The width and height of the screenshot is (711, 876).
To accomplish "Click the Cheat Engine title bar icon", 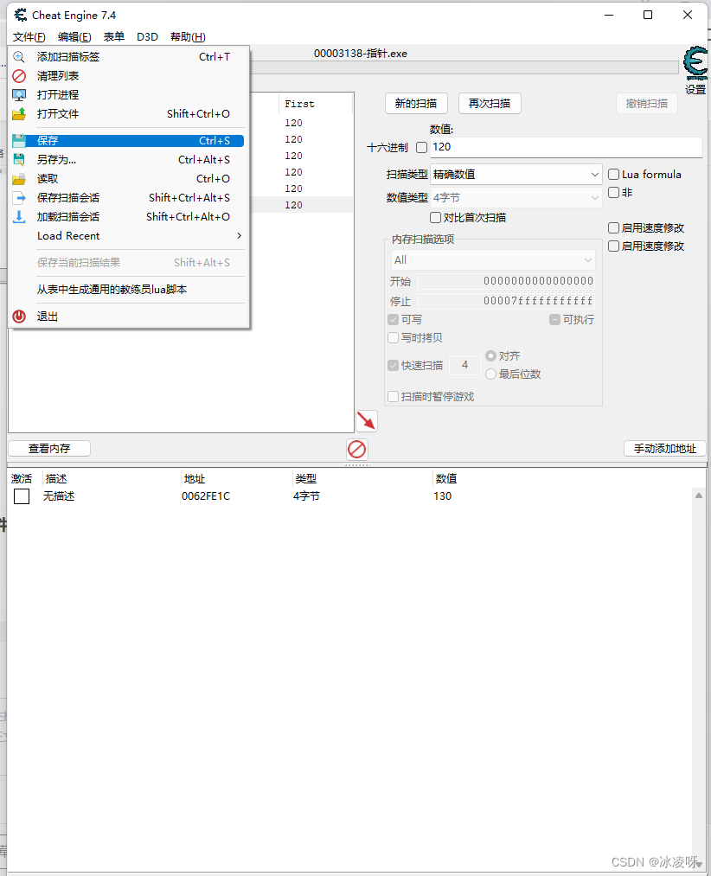I will [x=20, y=15].
